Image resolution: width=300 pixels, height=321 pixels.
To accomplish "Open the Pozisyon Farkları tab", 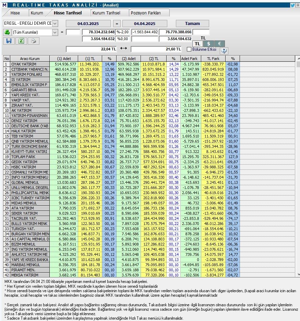I will coord(146,13).
